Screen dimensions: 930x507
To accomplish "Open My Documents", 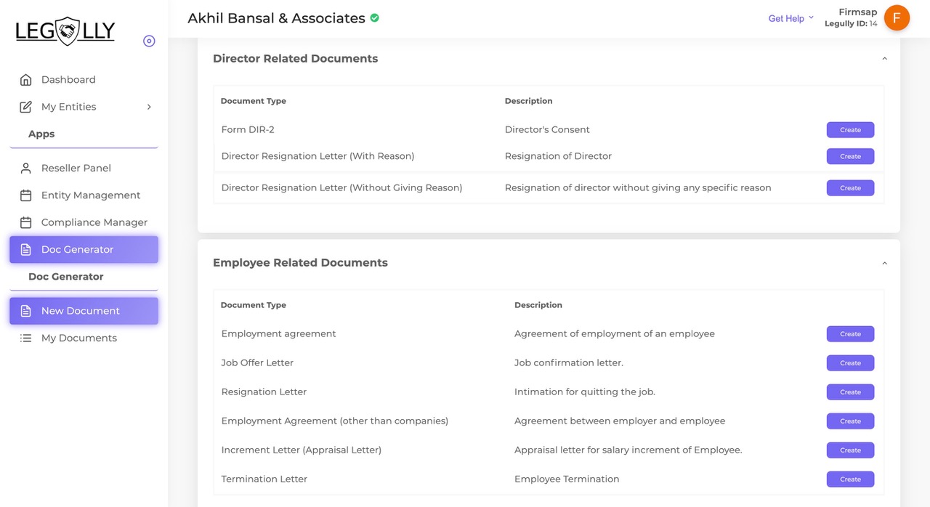I will (x=84, y=338).
